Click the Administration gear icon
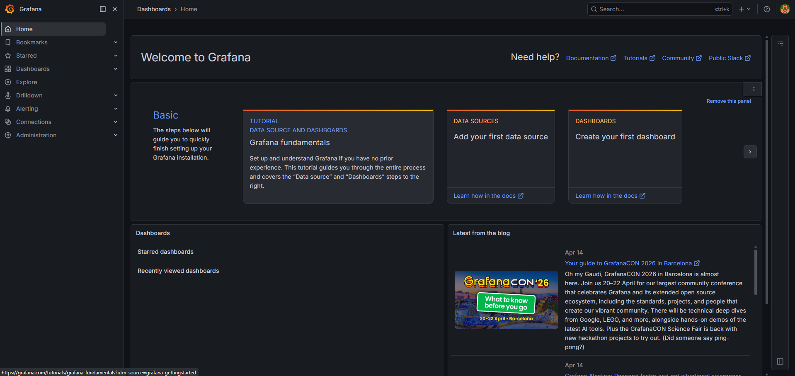 [7, 135]
